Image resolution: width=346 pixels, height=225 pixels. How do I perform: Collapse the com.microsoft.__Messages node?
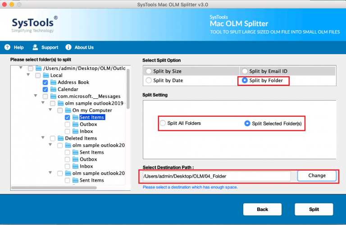[x=36, y=96]
